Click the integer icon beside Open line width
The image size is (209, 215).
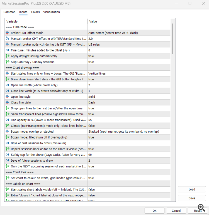[8, 85]
